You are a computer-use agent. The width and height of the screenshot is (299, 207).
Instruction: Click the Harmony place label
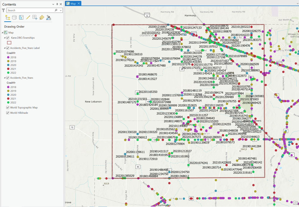click(190, 16)
